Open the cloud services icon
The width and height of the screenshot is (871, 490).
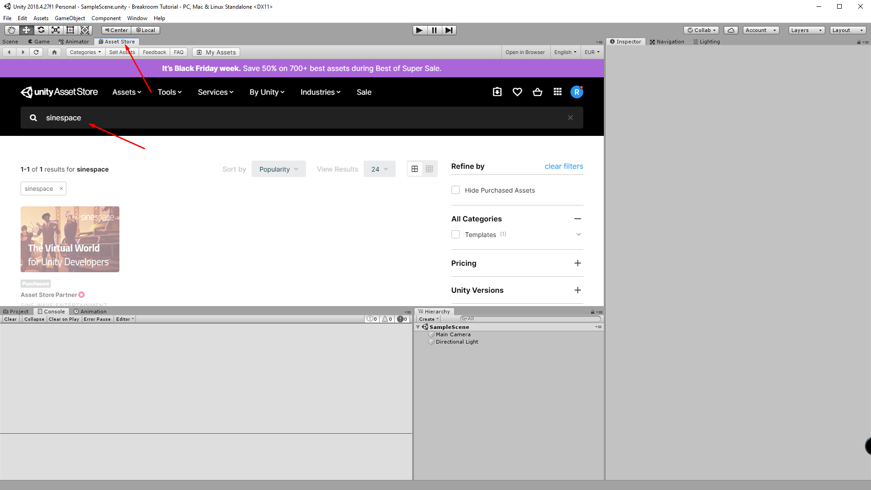731,30
